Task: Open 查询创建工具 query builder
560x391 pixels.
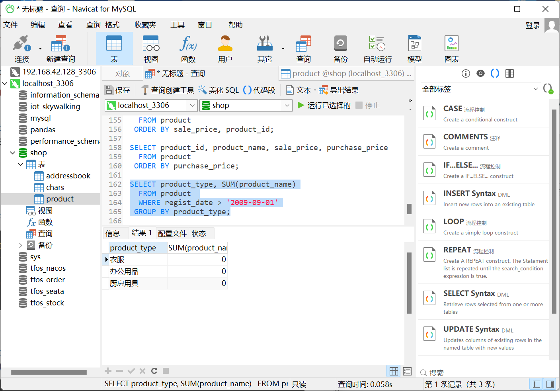Action: pyautogui.click(x=168, y=90)
